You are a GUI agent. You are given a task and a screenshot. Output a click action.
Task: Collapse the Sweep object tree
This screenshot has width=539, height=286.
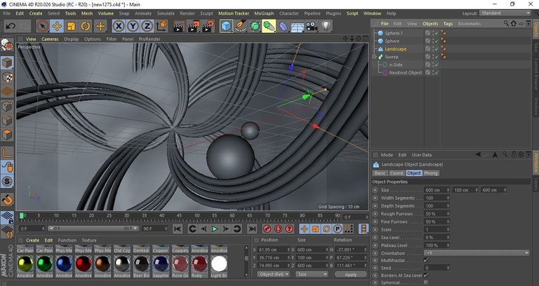(375, 57)
